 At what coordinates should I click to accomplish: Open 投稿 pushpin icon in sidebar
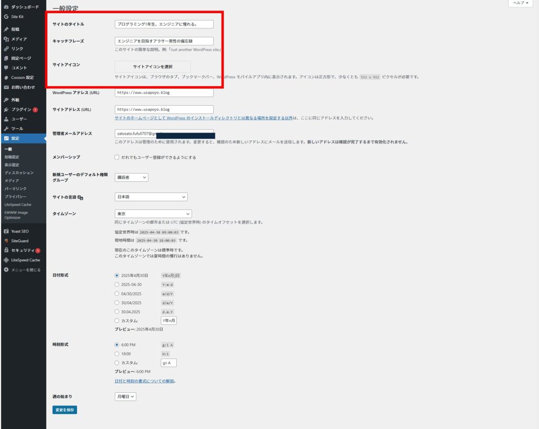6,29
